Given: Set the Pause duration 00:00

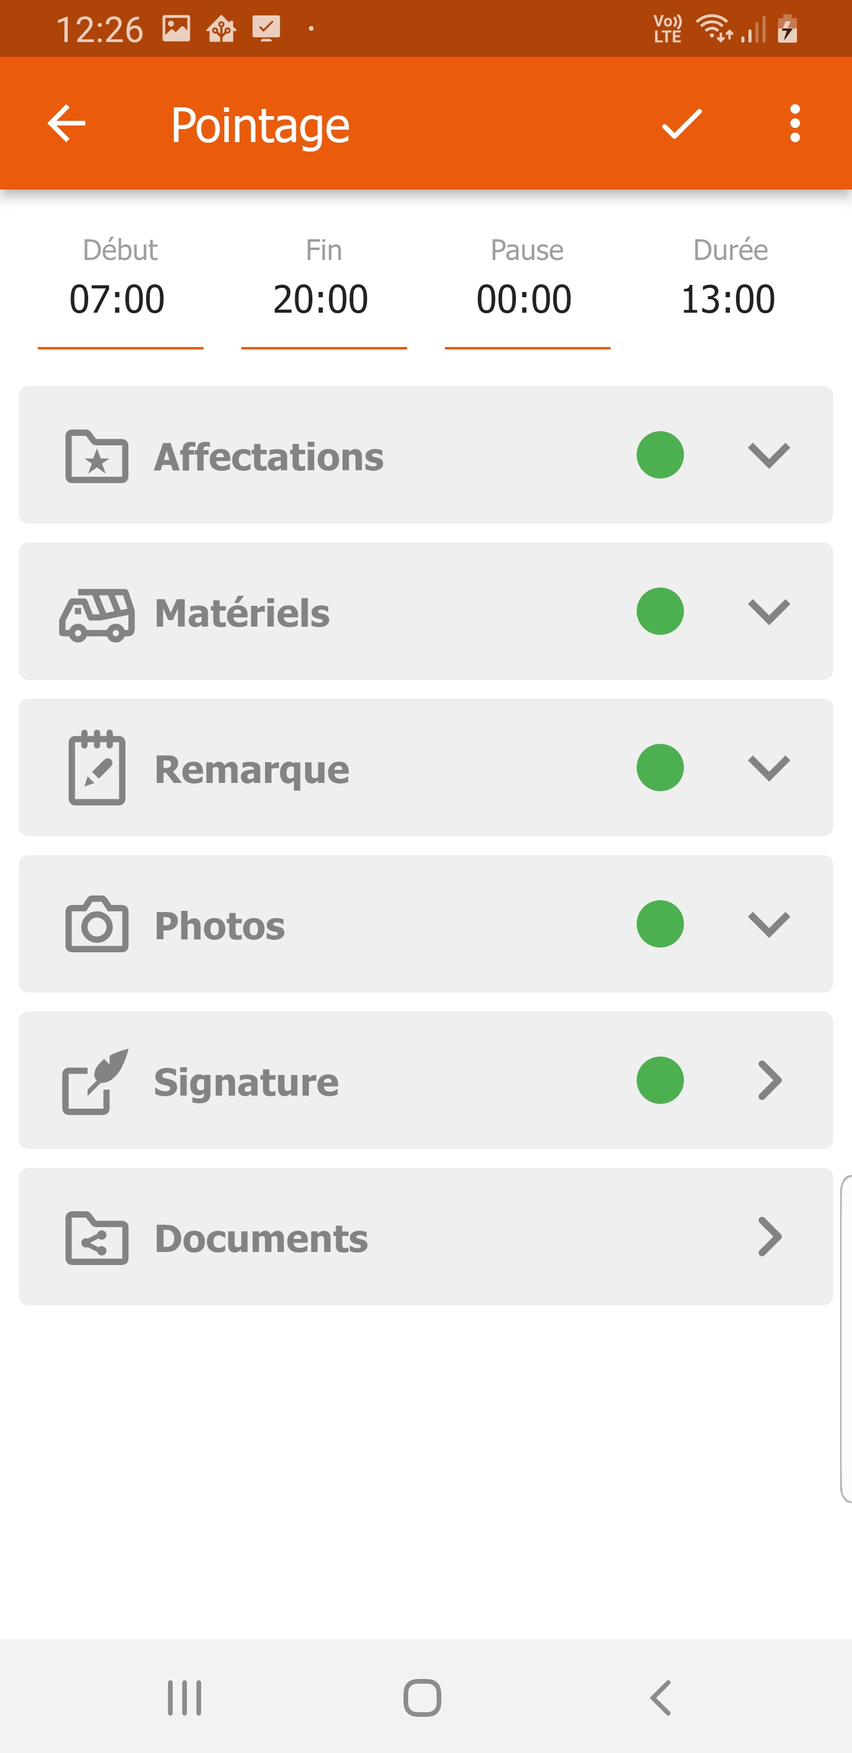Looking at the screenshot, I should 525,300.
